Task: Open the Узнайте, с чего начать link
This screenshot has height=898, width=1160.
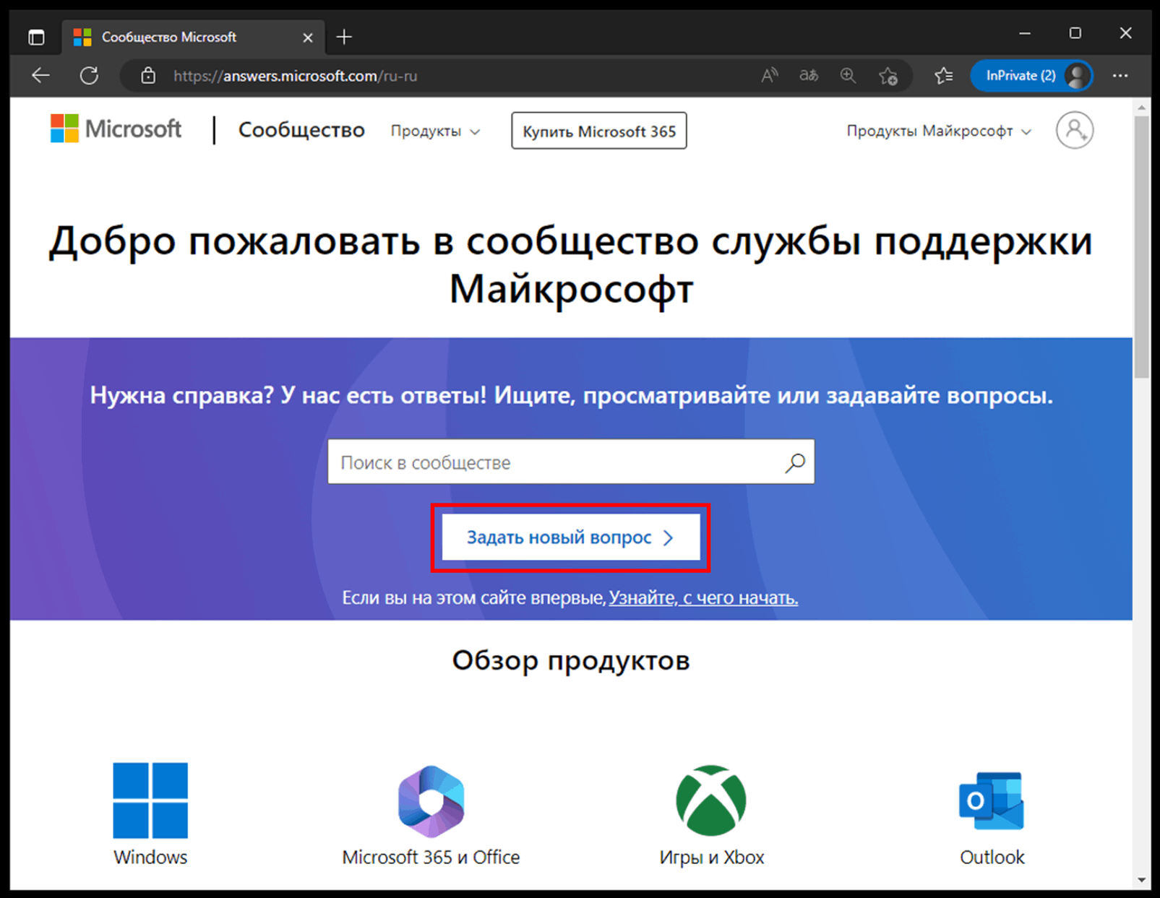Action: click(703, 597)
